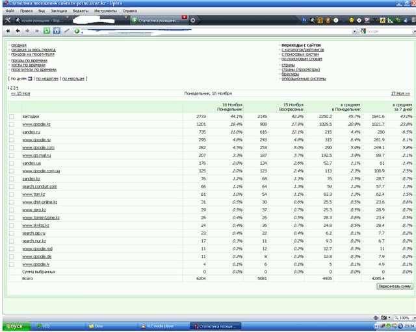
Task: Switch view to 'по неделям'
Action: pos(47,78)
